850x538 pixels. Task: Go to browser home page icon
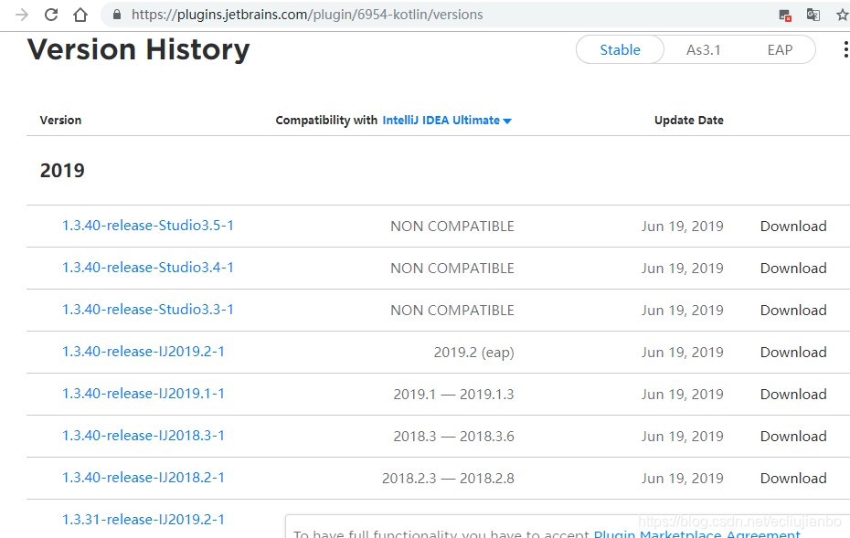80,15
